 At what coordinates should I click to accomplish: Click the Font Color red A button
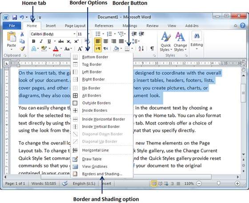[x=56, y=49]
